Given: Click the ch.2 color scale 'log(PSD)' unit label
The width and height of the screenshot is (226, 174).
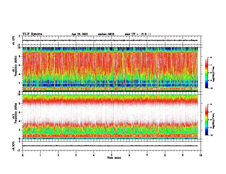Looking at the screenshot, I should (214, 121).
